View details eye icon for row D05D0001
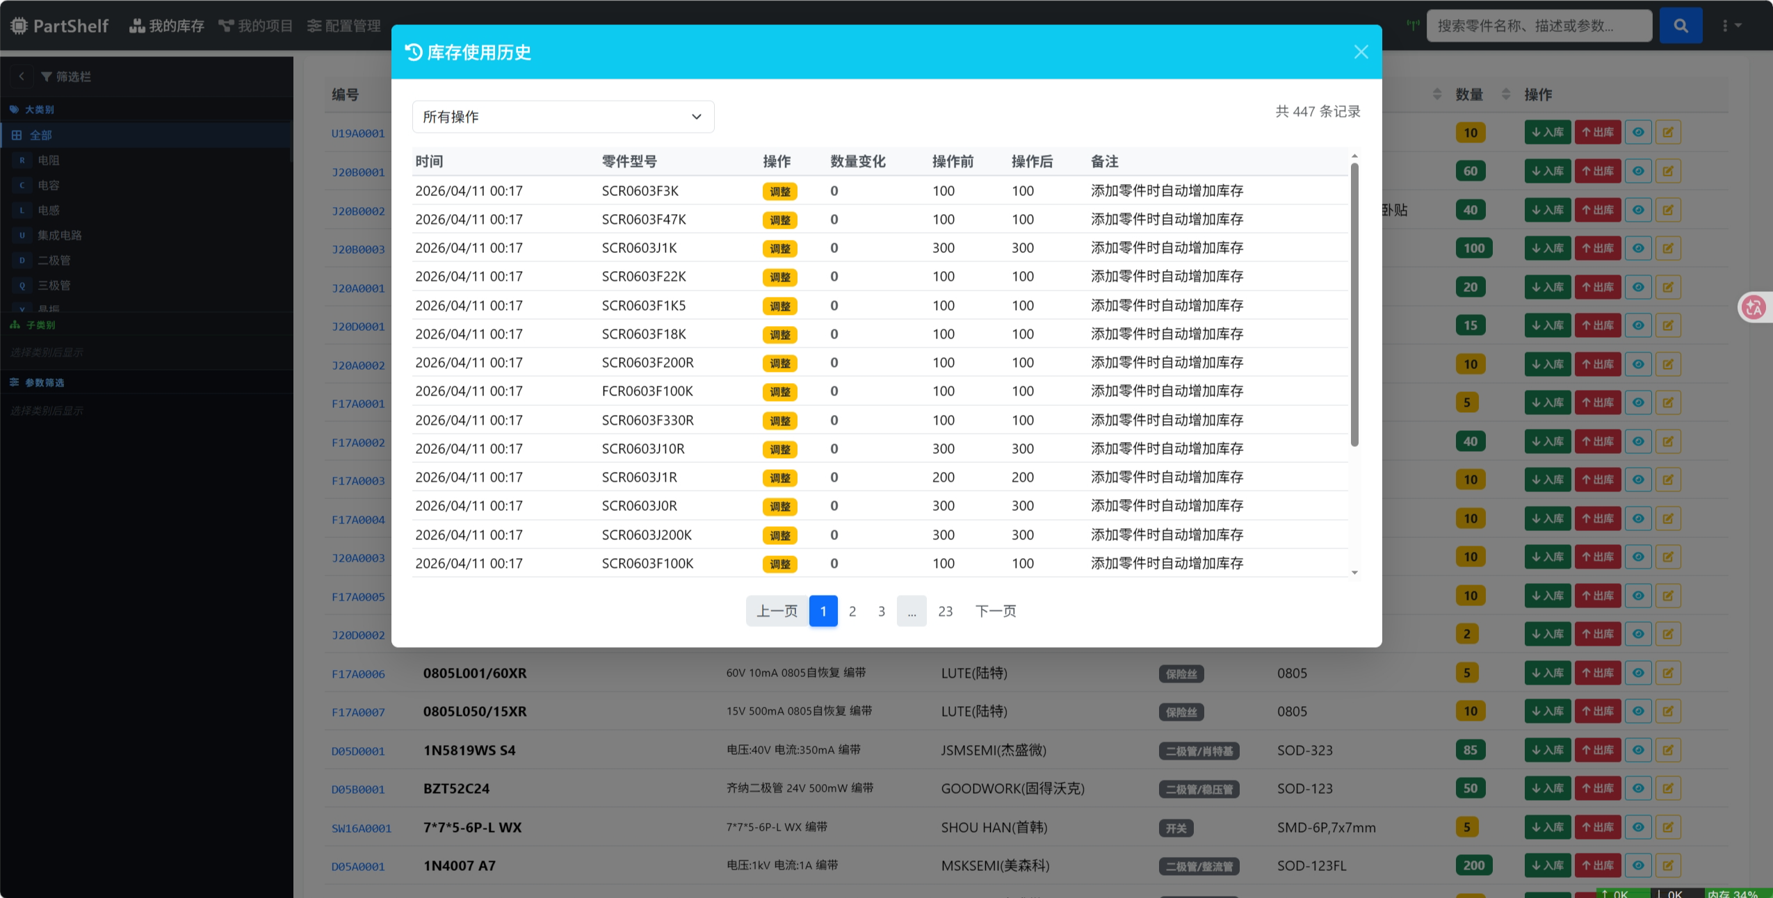This screenshot has height=898, width=1773. (x=1638, y=749)
